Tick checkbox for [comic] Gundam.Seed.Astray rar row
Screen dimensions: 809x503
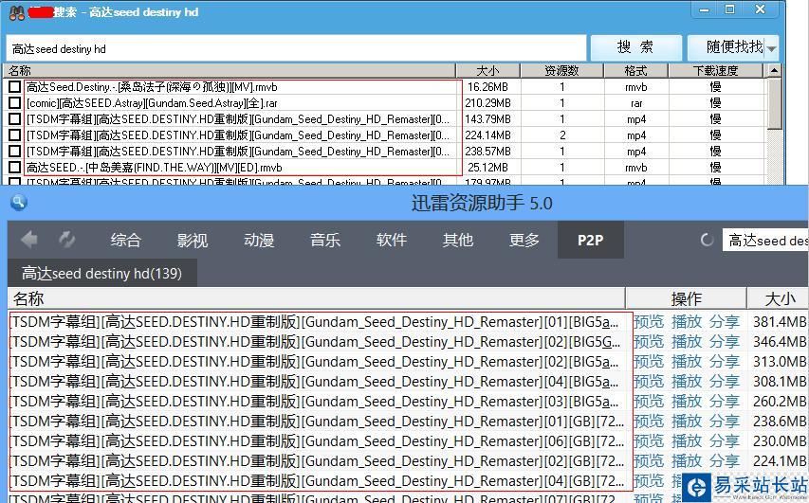point(15,102)
